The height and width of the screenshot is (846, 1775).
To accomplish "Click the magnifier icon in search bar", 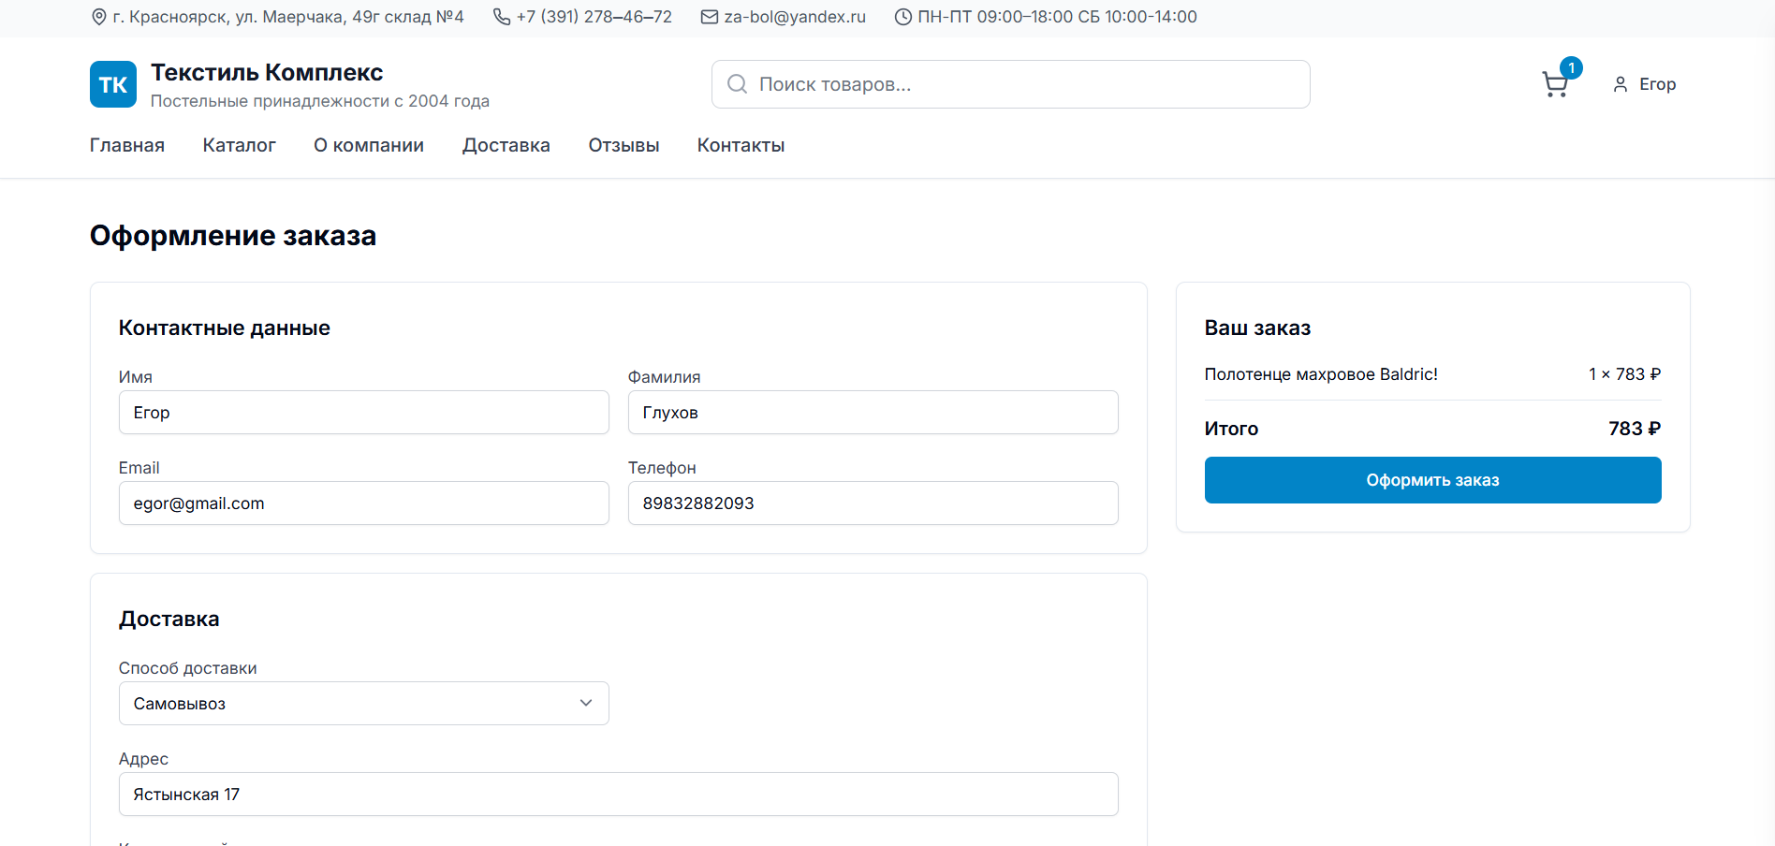I will coord(737,84).
